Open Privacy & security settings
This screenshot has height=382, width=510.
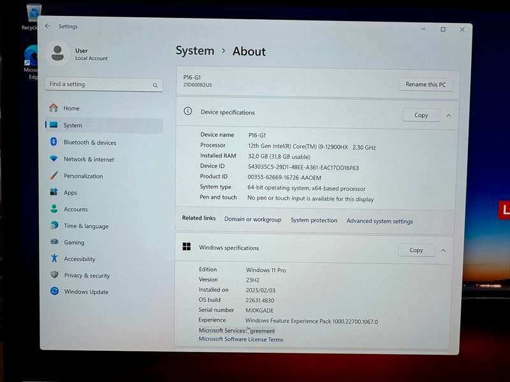104,276
